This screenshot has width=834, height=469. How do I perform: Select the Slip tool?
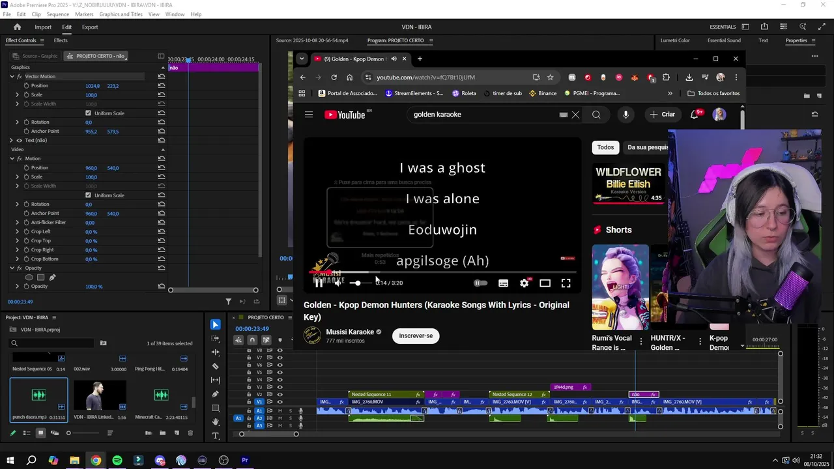(216, 380)
